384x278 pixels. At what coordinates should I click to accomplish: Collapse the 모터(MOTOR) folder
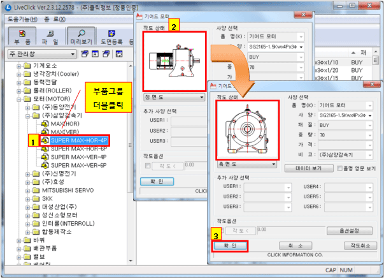[18, 99]
